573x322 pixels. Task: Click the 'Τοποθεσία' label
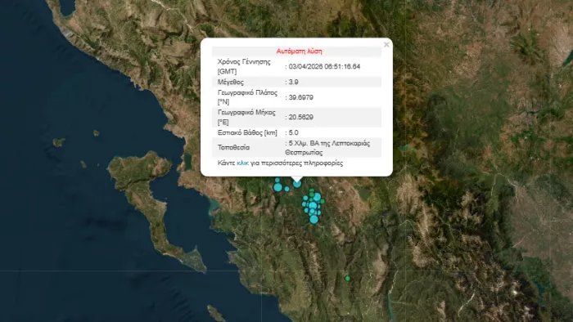coord(233,147)
